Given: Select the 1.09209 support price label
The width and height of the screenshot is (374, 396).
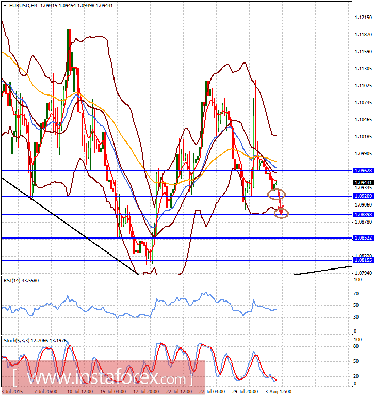Looking at the screenshot, I should [363, 196].
